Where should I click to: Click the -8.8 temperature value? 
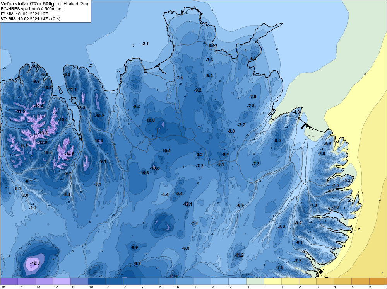[82, 108]
